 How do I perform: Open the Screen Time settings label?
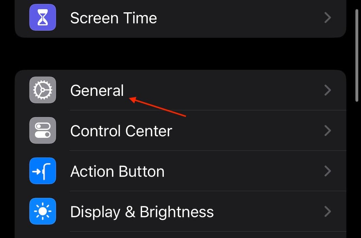[x=114, y=18]
